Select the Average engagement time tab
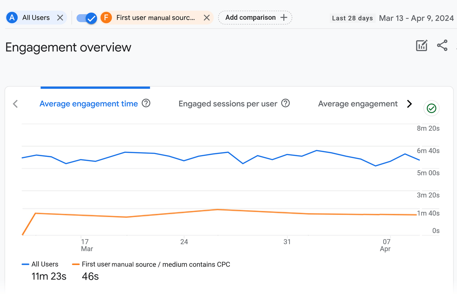Image resolution: width=457 pixels, height=294 pixels. pyautogui.click(x=89, y=104)
